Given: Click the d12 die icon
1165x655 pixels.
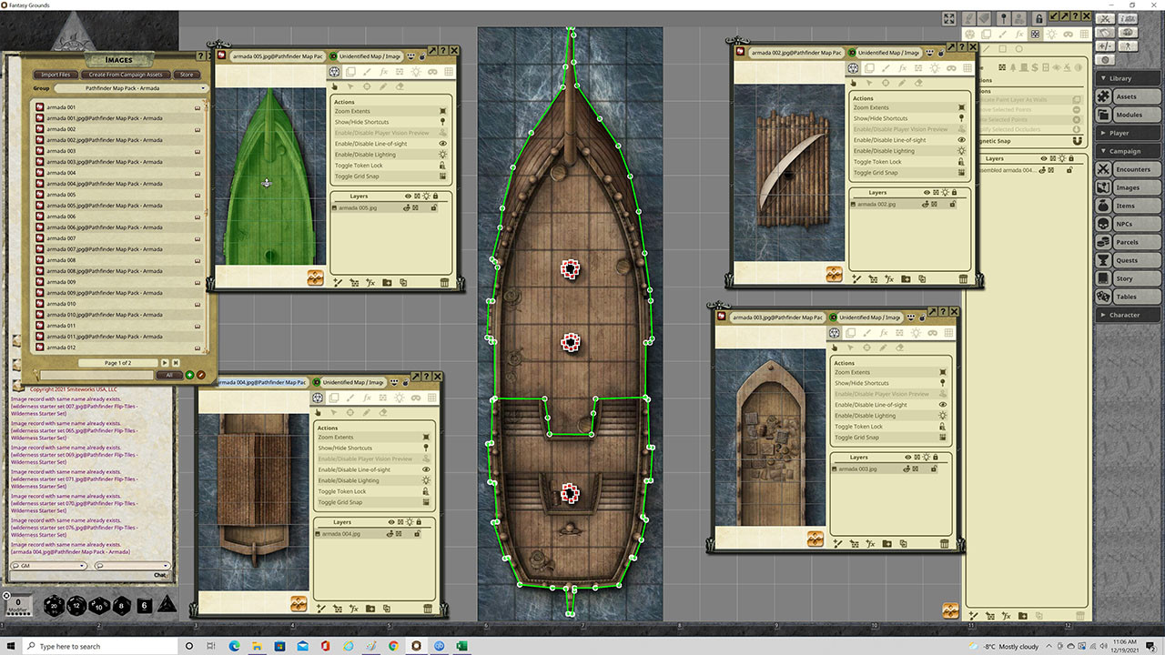Looking at the screenshot, I should pos(76,605).
